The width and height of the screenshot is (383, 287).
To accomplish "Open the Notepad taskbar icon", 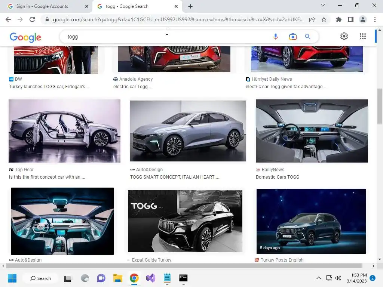I will (167, 278).
